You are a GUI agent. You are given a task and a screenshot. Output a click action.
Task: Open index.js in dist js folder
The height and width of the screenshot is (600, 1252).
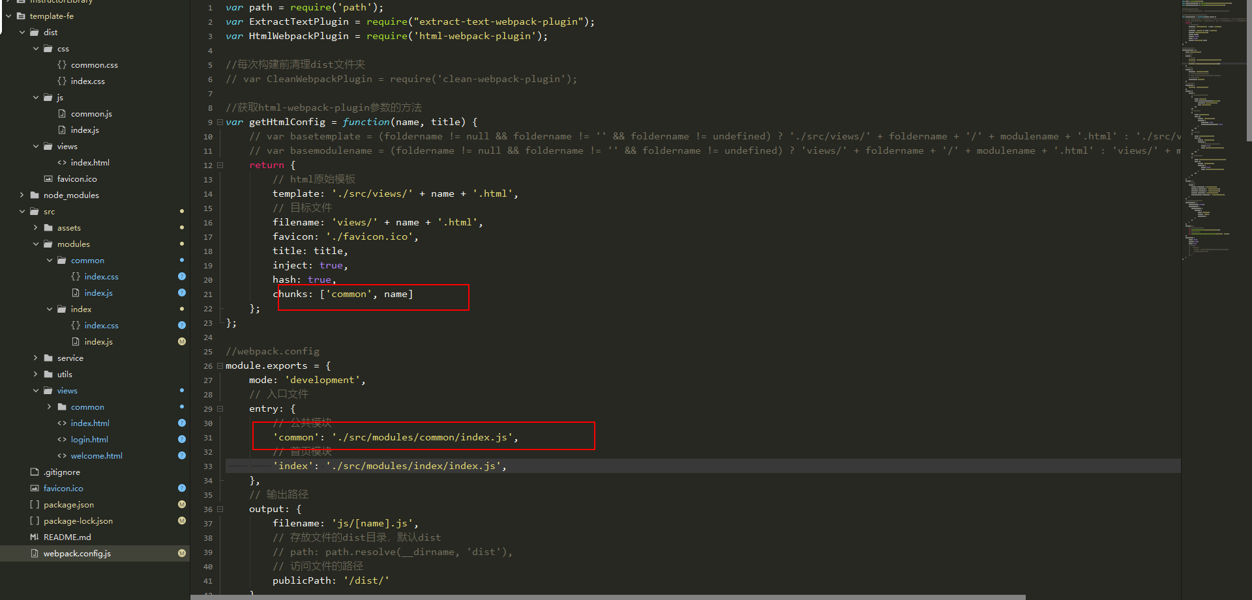tap(85, 130)
